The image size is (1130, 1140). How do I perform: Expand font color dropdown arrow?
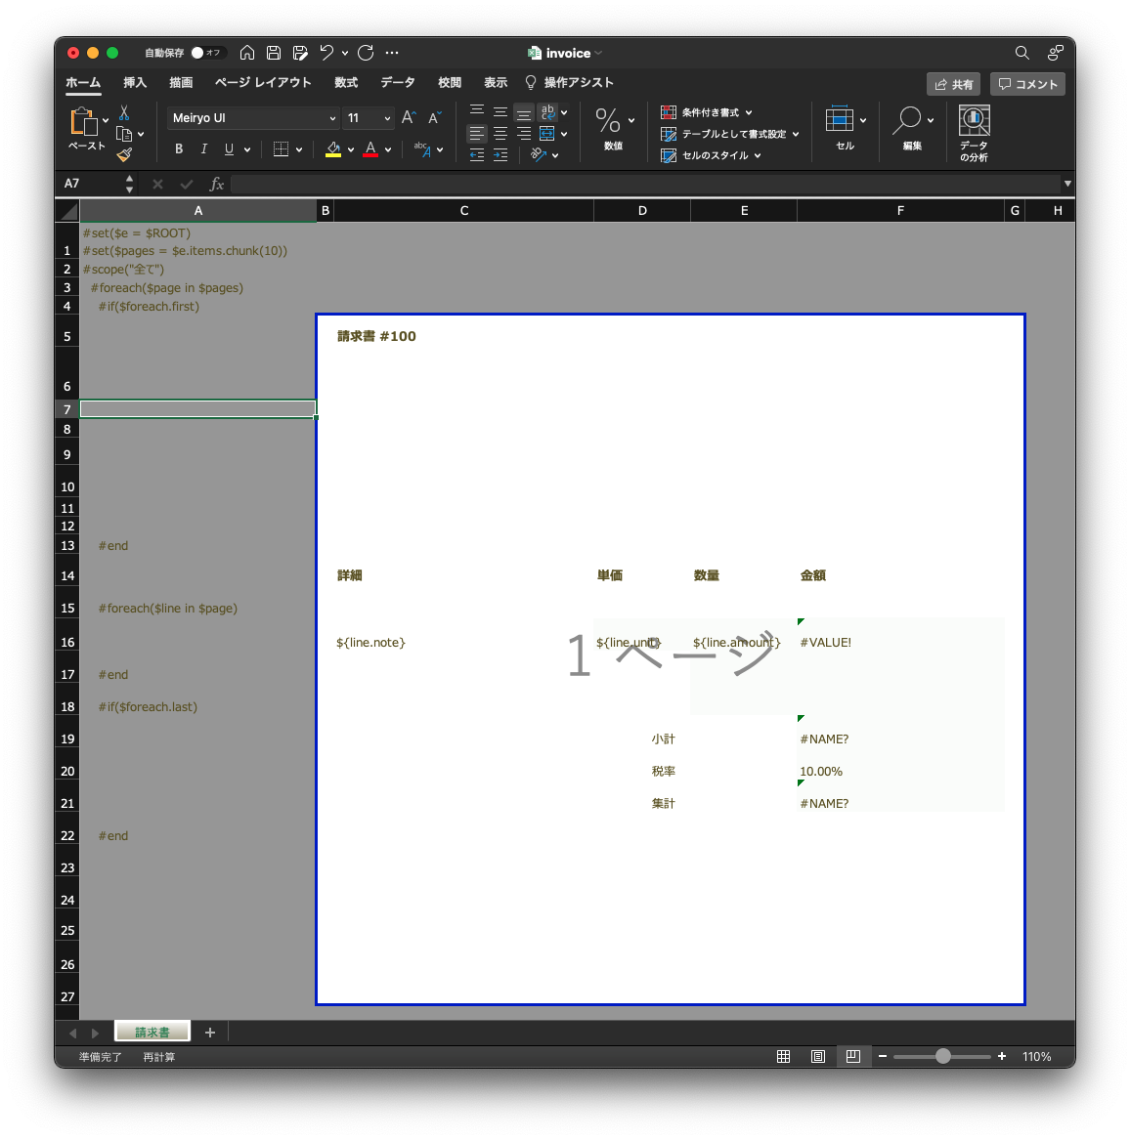(388, 149)
